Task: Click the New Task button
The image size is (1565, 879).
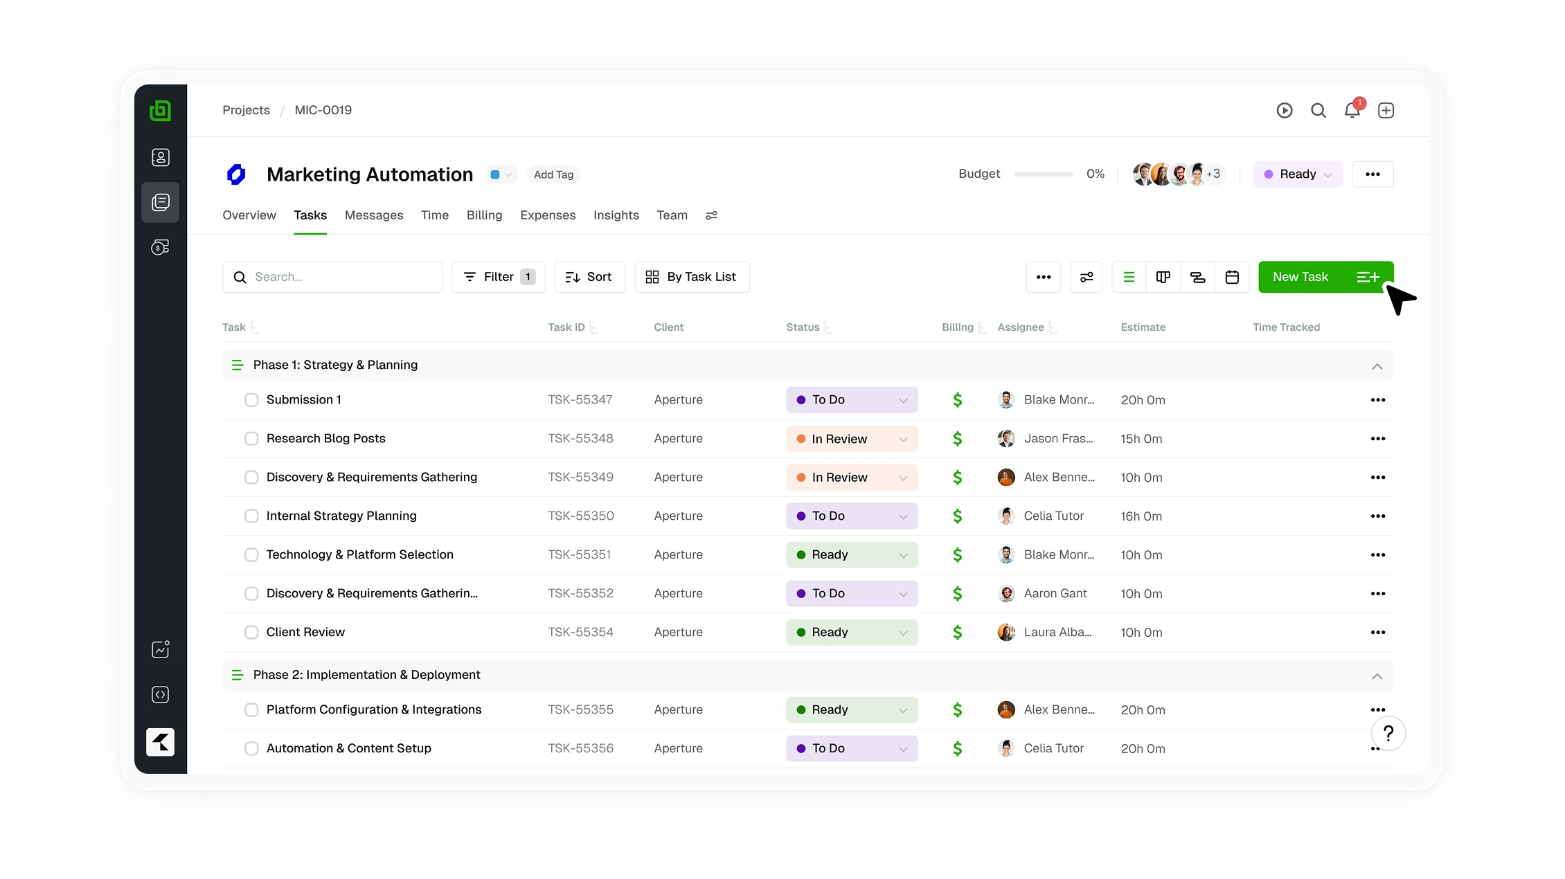Action: pyautogui.click(x=1300, y=277)
